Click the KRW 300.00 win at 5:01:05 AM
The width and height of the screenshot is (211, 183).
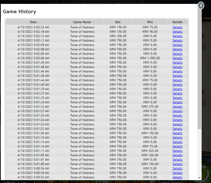point(150,155)
